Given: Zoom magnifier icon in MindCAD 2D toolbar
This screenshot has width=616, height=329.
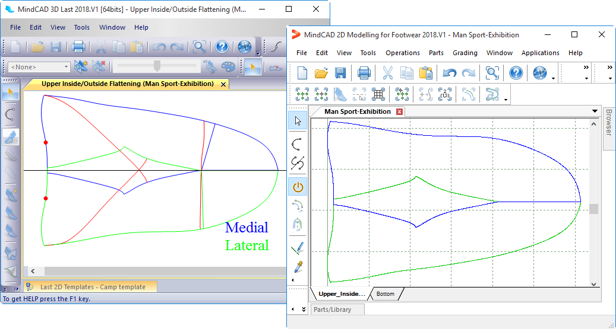Looking at the screenshot, I should point(492,73).
